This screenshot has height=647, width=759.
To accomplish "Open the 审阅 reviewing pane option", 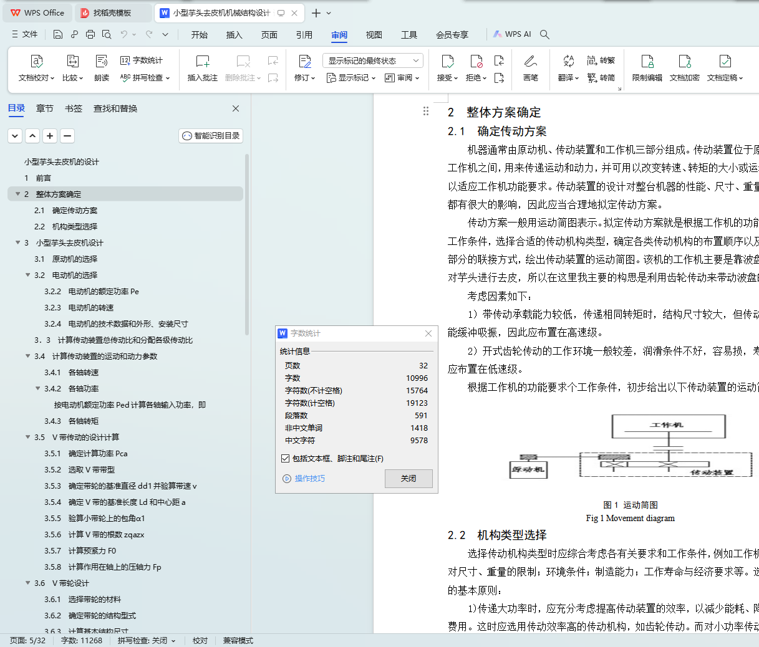I will 402,78.
